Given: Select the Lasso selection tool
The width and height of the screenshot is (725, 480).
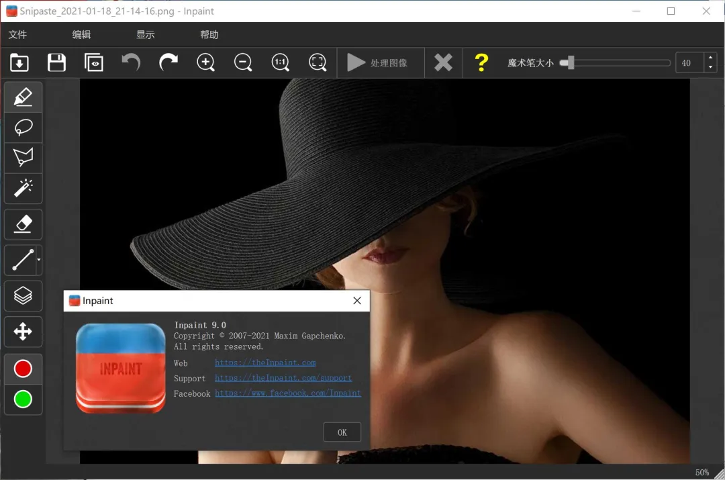Looking at the screenshot, I should (23, 128).
